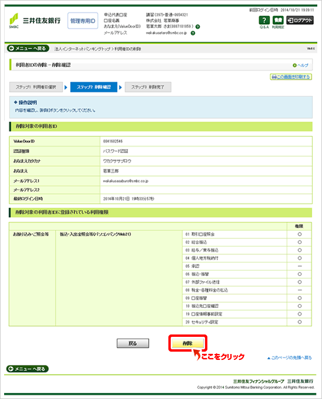Click the top メニューへ戻る button
Image resolution: width=322 pixels, height=399 pixels.
(28, 49)
